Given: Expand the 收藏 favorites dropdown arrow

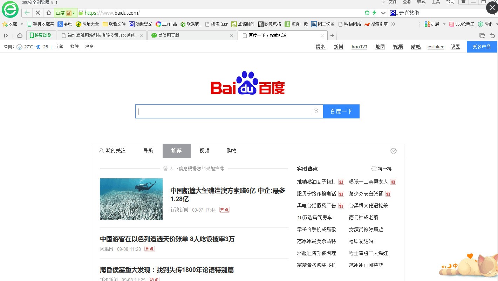Looking at the screenshot, I should click(x=22, y=24).
